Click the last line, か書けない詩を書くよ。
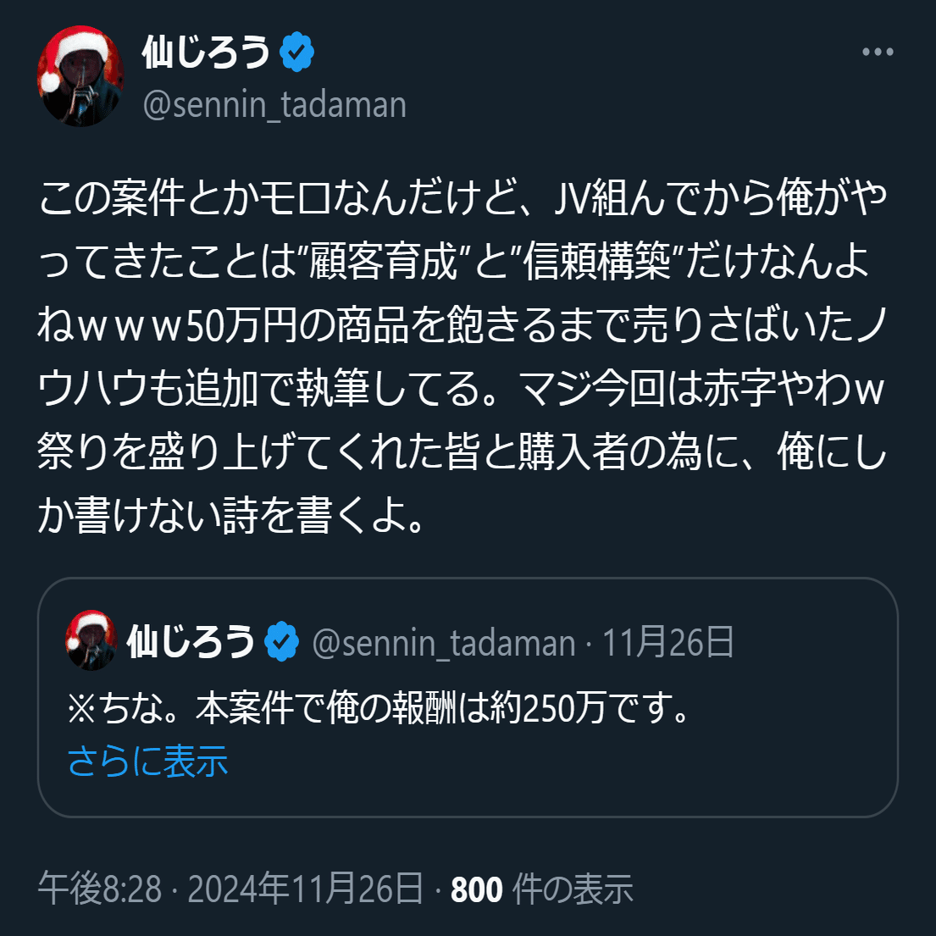Image resolution: width=936 pixels, height=936 pixels. [231, 515]
